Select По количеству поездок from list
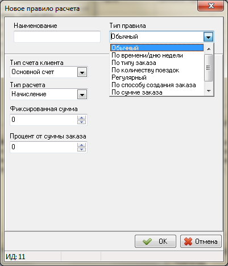228x266 pixels. pos(157,70)
